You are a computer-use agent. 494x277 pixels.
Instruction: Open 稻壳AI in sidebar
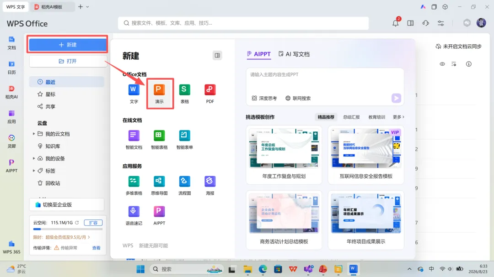11,92
